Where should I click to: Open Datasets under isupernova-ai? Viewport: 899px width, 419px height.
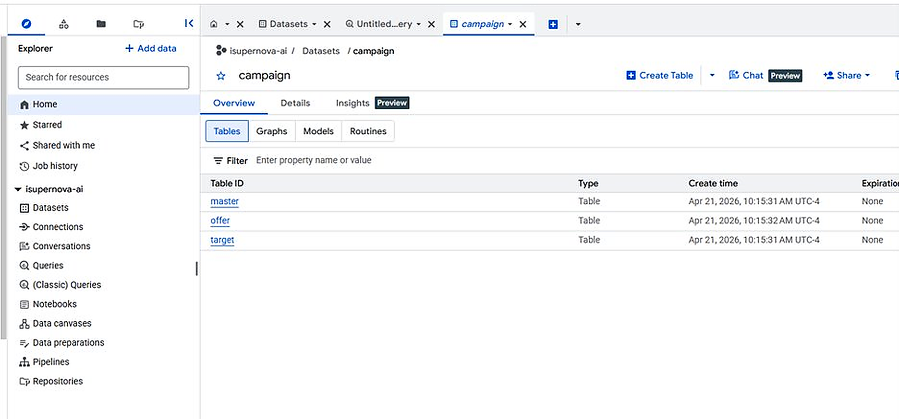(44, 208)
